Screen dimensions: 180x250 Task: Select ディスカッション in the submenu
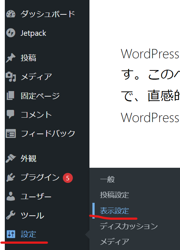click(129, 226)
